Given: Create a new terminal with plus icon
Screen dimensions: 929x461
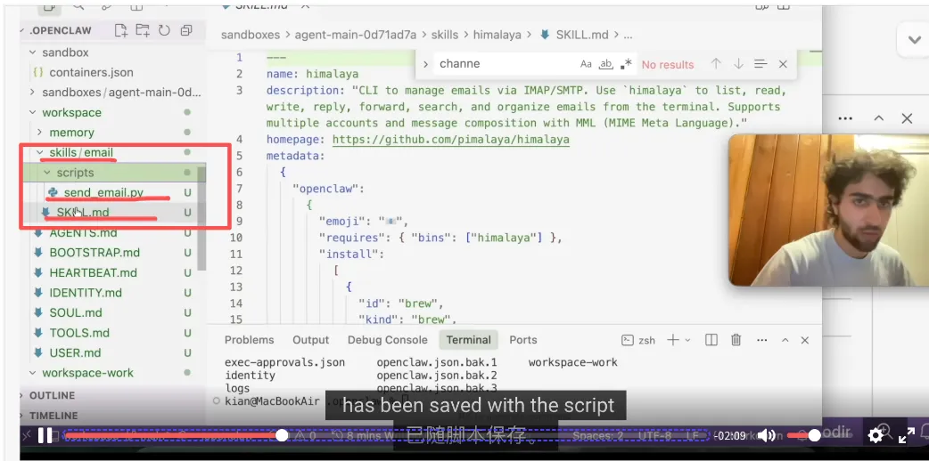Looking at the screenshot, I should [x=673, y=340].
